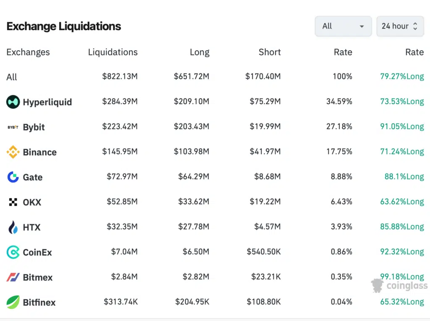Viewport: 430px width, 321px height.
Task: Sort by the Long column header
Action: [199, 52]
